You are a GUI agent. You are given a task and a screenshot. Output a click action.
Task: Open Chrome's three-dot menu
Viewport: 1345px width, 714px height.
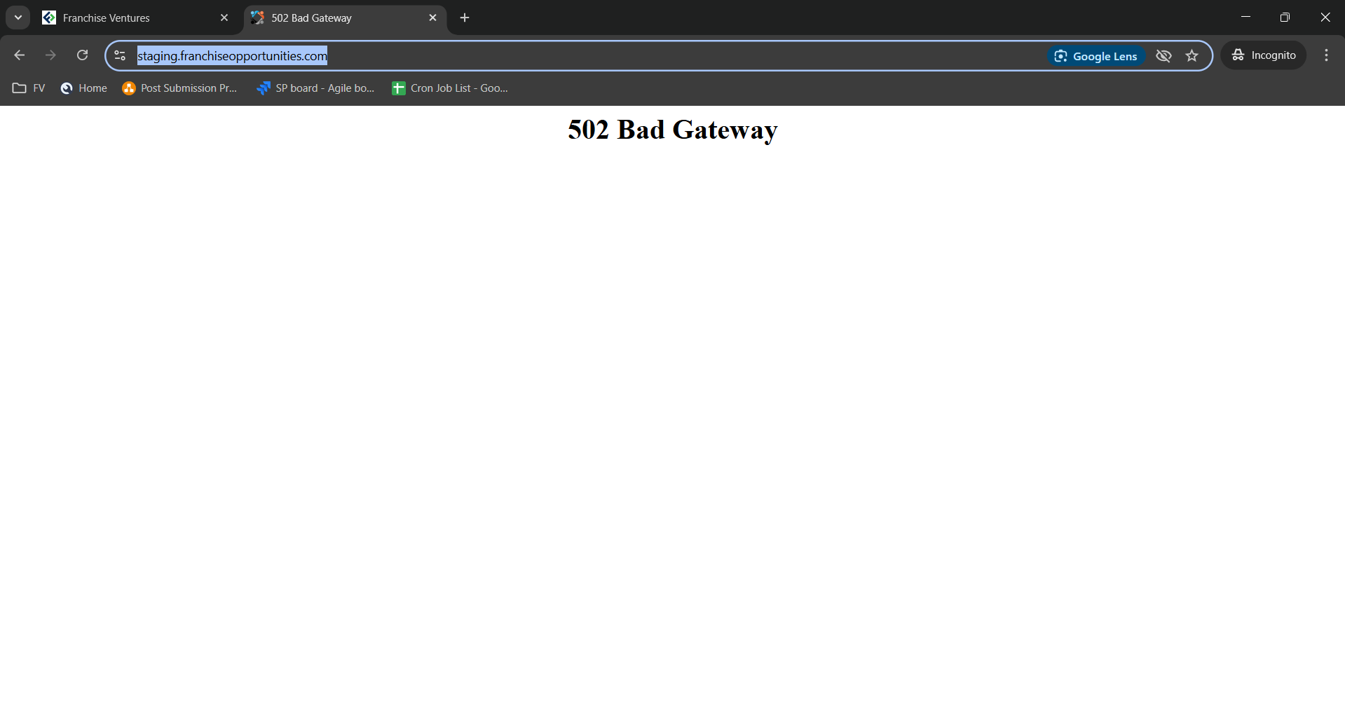(x=1326, y=55)
